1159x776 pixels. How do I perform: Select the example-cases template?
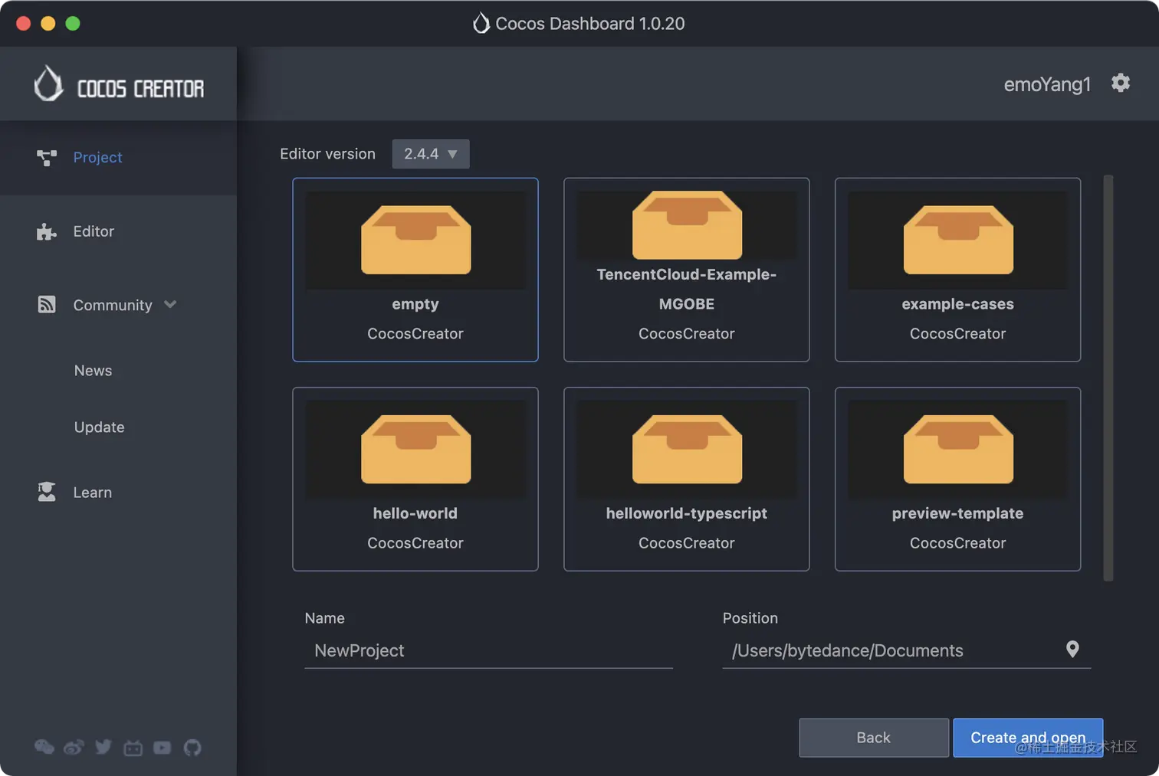click(x=958, y=270)
